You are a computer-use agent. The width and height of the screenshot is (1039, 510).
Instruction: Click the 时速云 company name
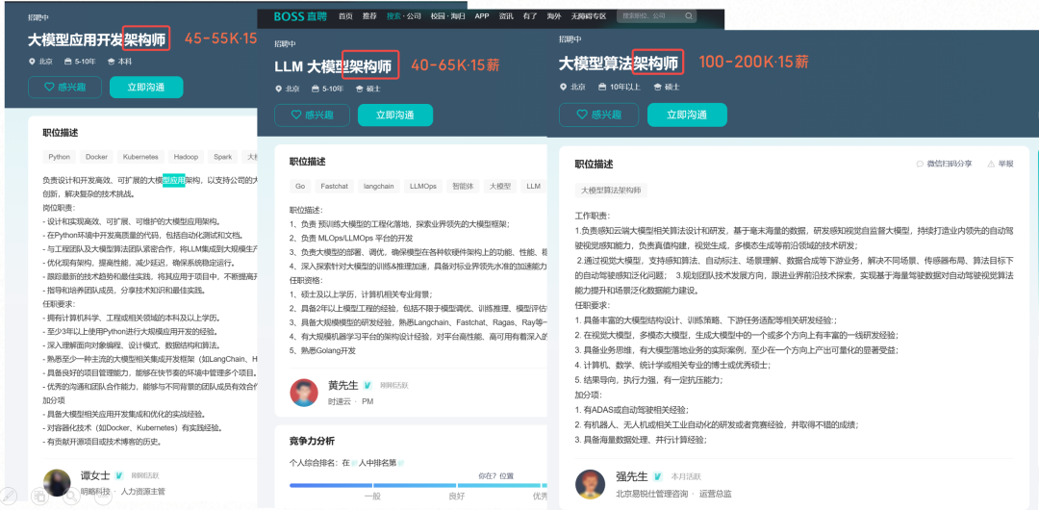(x=340, y=401)
